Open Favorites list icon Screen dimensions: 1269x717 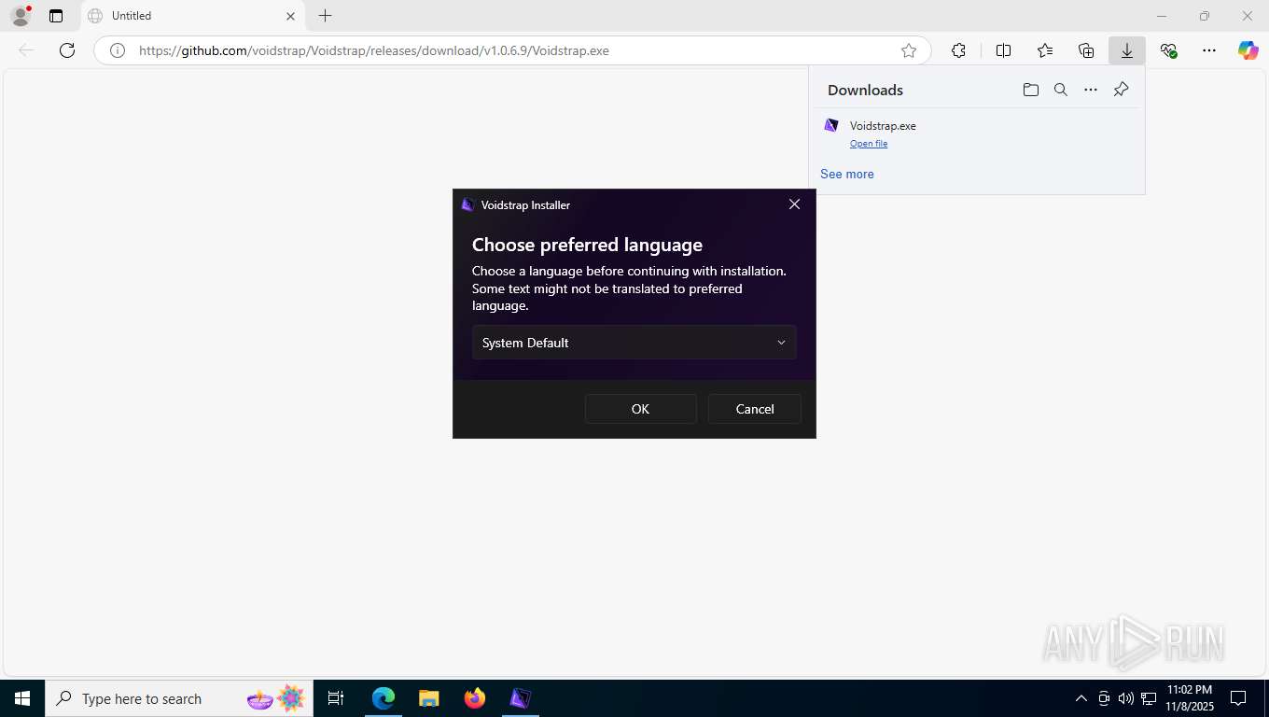[x=1045, y=50]
